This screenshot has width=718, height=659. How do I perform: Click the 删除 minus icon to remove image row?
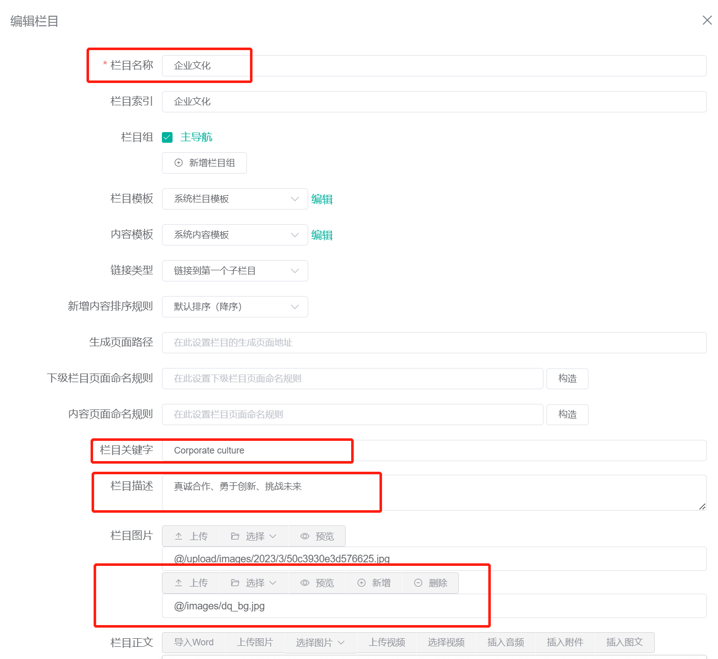point(418,583)
